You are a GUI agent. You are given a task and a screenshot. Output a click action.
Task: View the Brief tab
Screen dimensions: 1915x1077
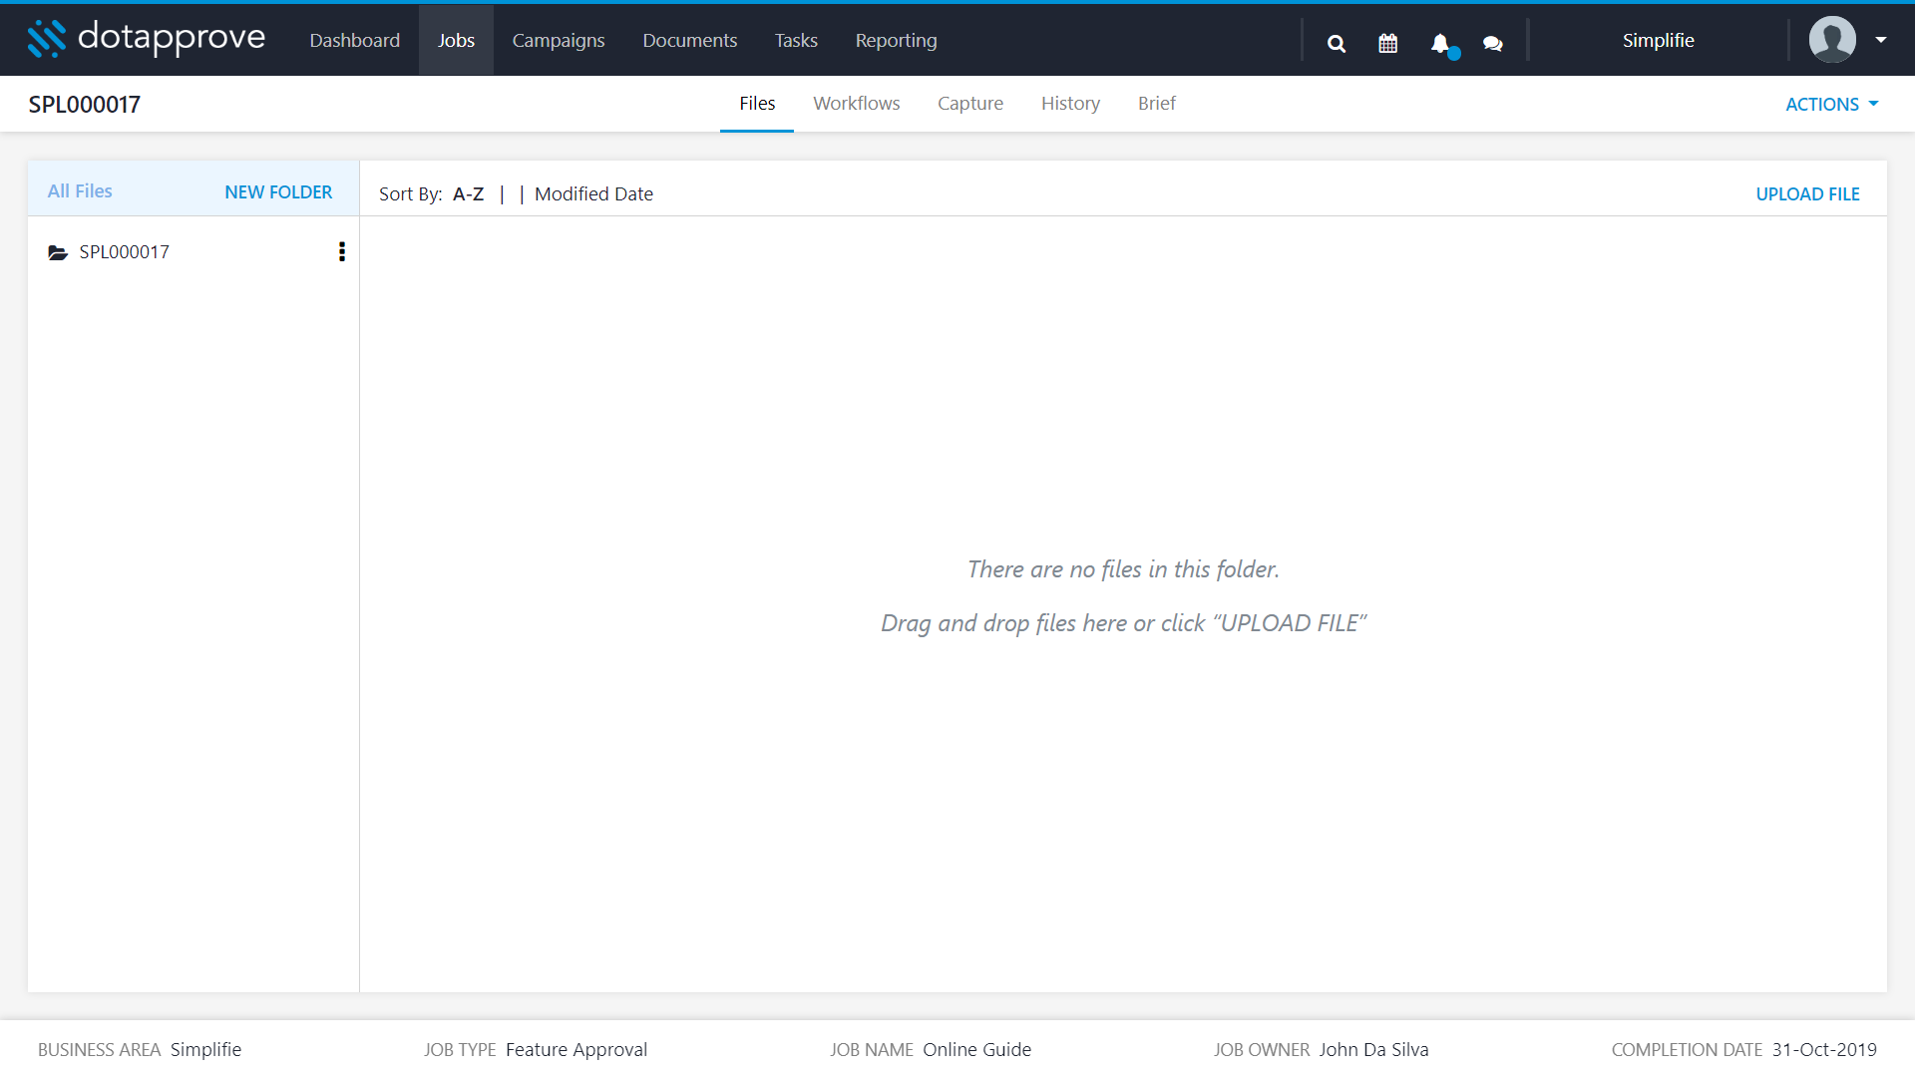(x=1157, y=103)
